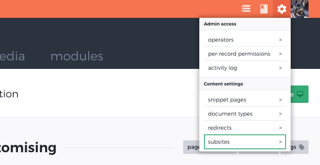Open the list view icon in header
The image size is (320, 165).
(246, 9)
